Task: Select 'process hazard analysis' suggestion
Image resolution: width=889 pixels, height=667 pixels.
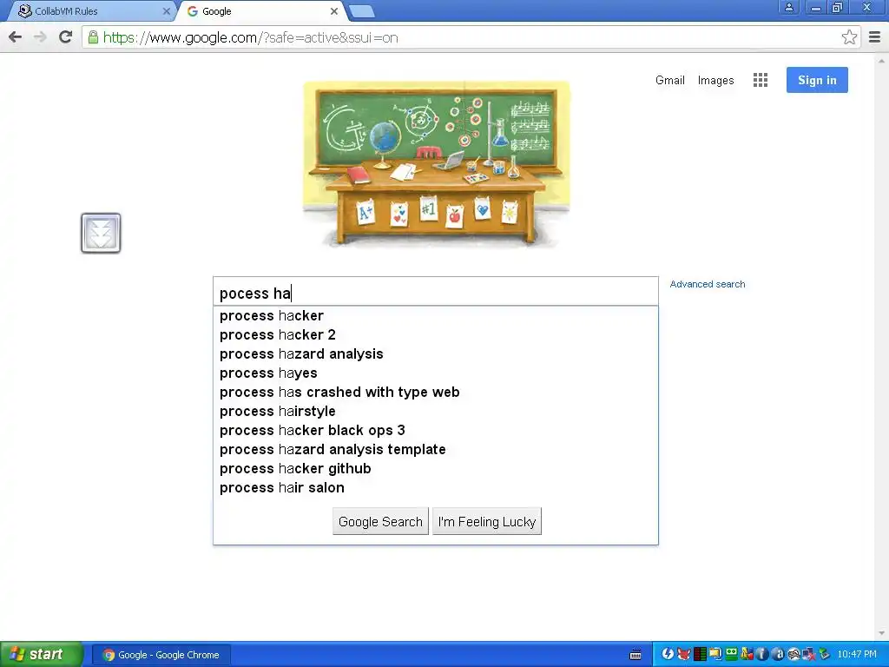Action: click(436, 354)
